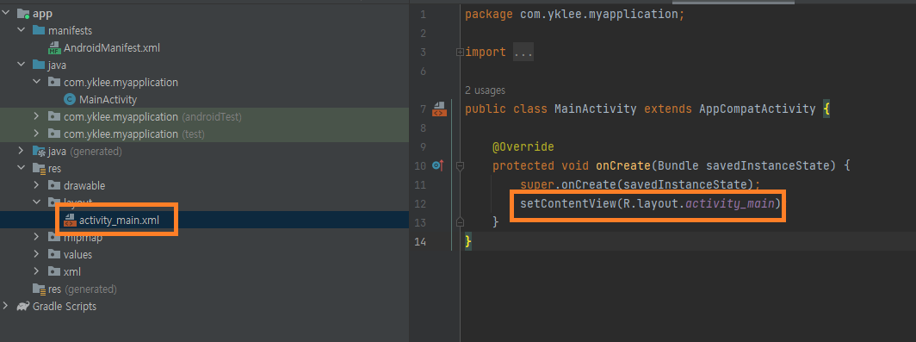Click the override gutter icon on line 10

(438, 166)
